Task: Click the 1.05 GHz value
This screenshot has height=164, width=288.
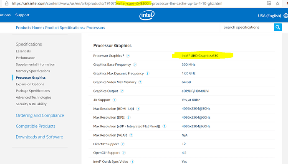Action: 188,73
